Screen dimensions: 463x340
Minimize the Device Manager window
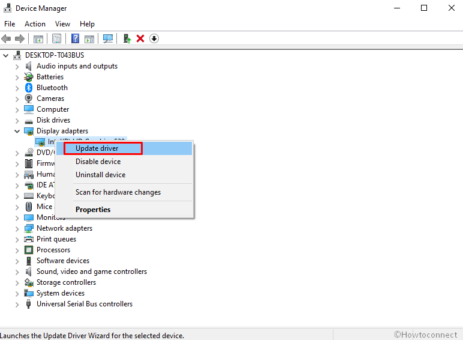pos(397,8)
